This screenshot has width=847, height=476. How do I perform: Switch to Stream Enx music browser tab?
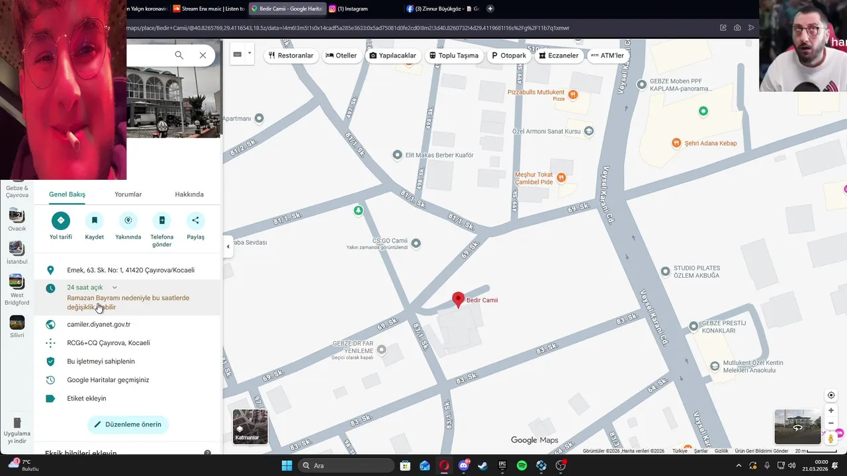click(208, 9)
